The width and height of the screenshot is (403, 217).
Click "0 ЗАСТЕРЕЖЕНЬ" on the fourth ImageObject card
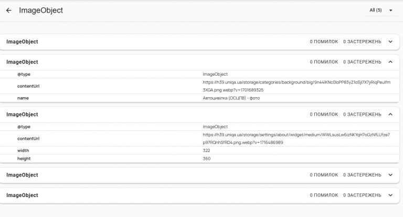point(362,174)
